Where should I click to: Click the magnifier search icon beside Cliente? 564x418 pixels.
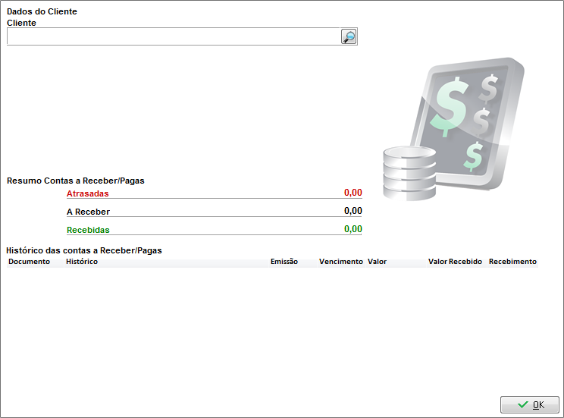pos(349,36)
